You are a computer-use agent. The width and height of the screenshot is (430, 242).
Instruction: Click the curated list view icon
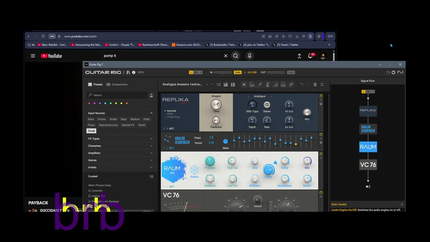[151, 176]
